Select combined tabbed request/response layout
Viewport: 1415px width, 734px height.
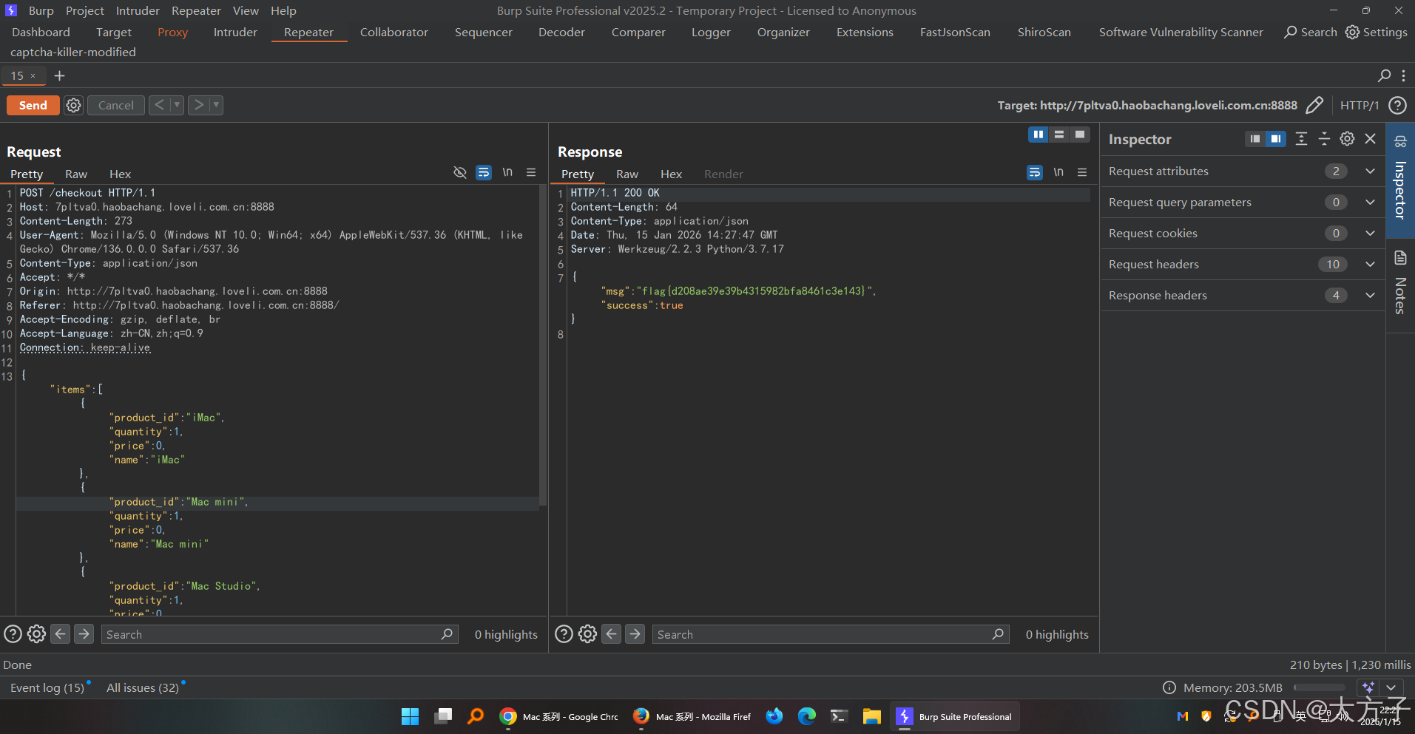1080,135
